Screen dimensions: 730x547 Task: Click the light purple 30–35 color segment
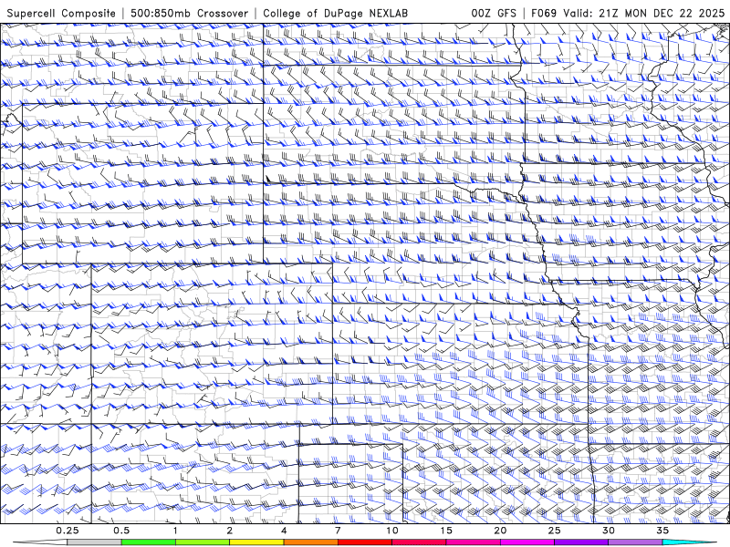click(635, 542)
